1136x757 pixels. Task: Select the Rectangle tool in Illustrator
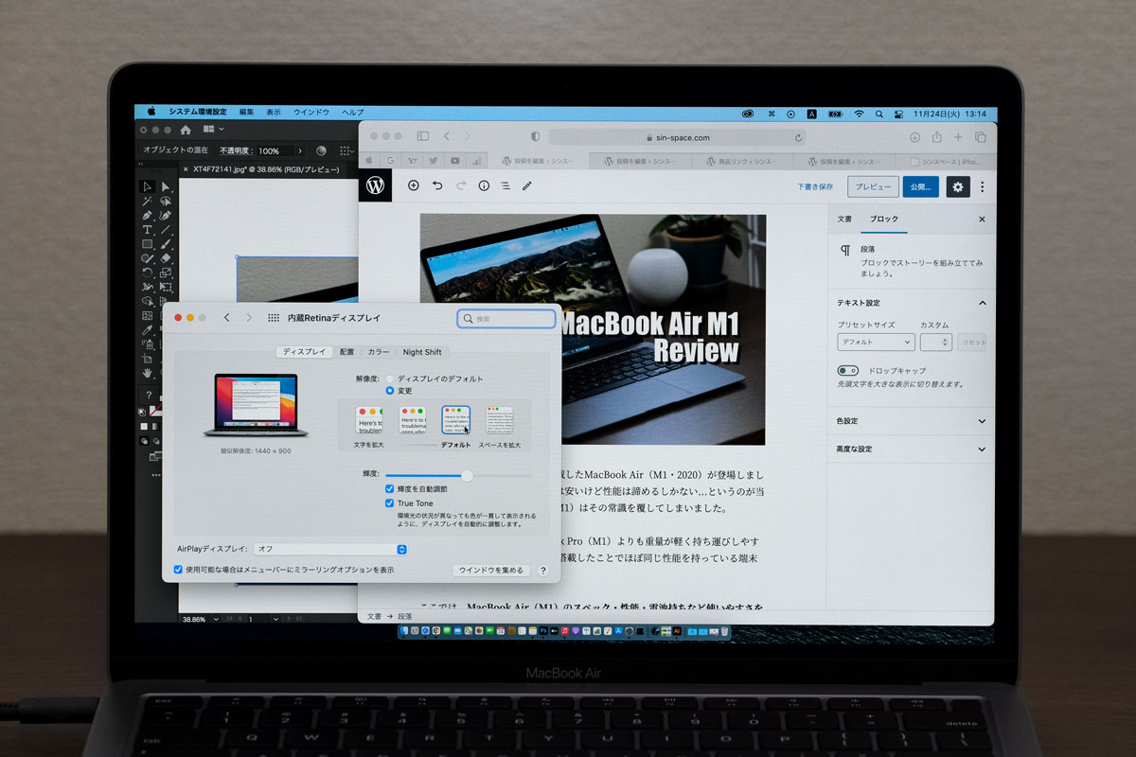tap(147, 243)
